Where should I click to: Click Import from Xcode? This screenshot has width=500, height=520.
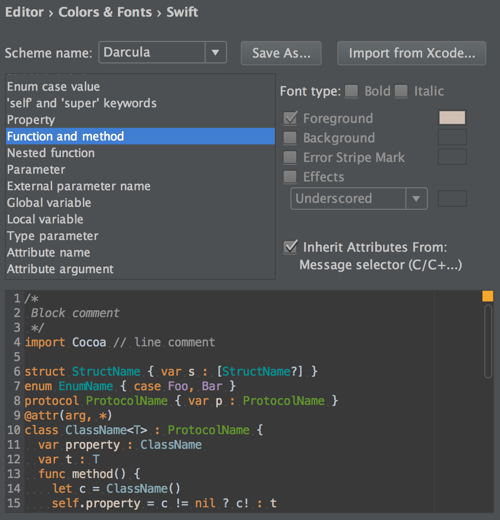click(x=411, y=54)
